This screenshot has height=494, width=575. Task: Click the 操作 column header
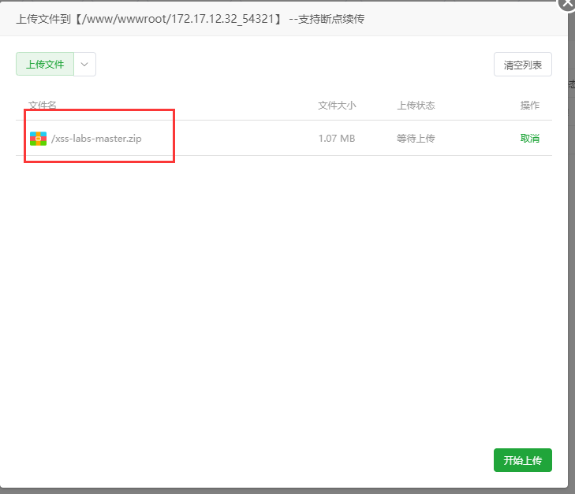pyautogui.click(x=529, y=106)
